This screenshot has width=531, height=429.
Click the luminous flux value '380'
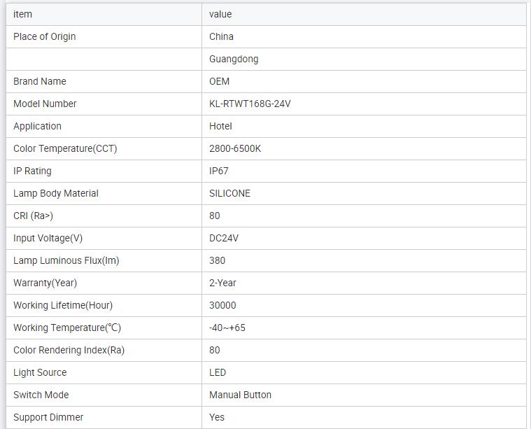click(x=217, y=260)
